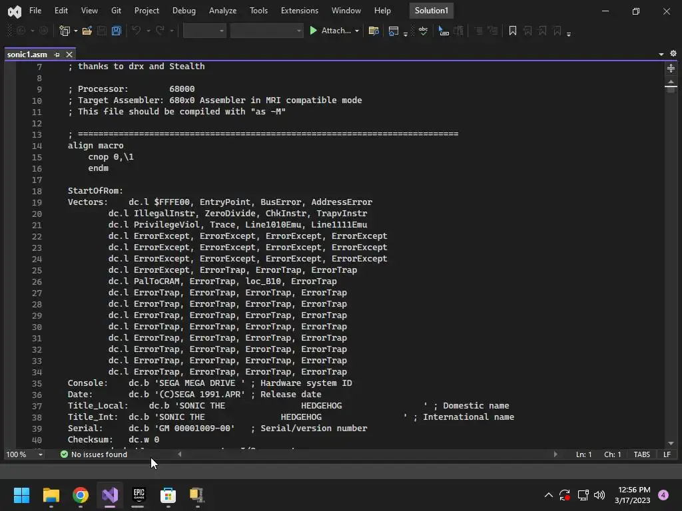The height and width of the screenshot is (511, 682).
Task: Click the indent cursor line toolbar icon
Action: [443, 31]
